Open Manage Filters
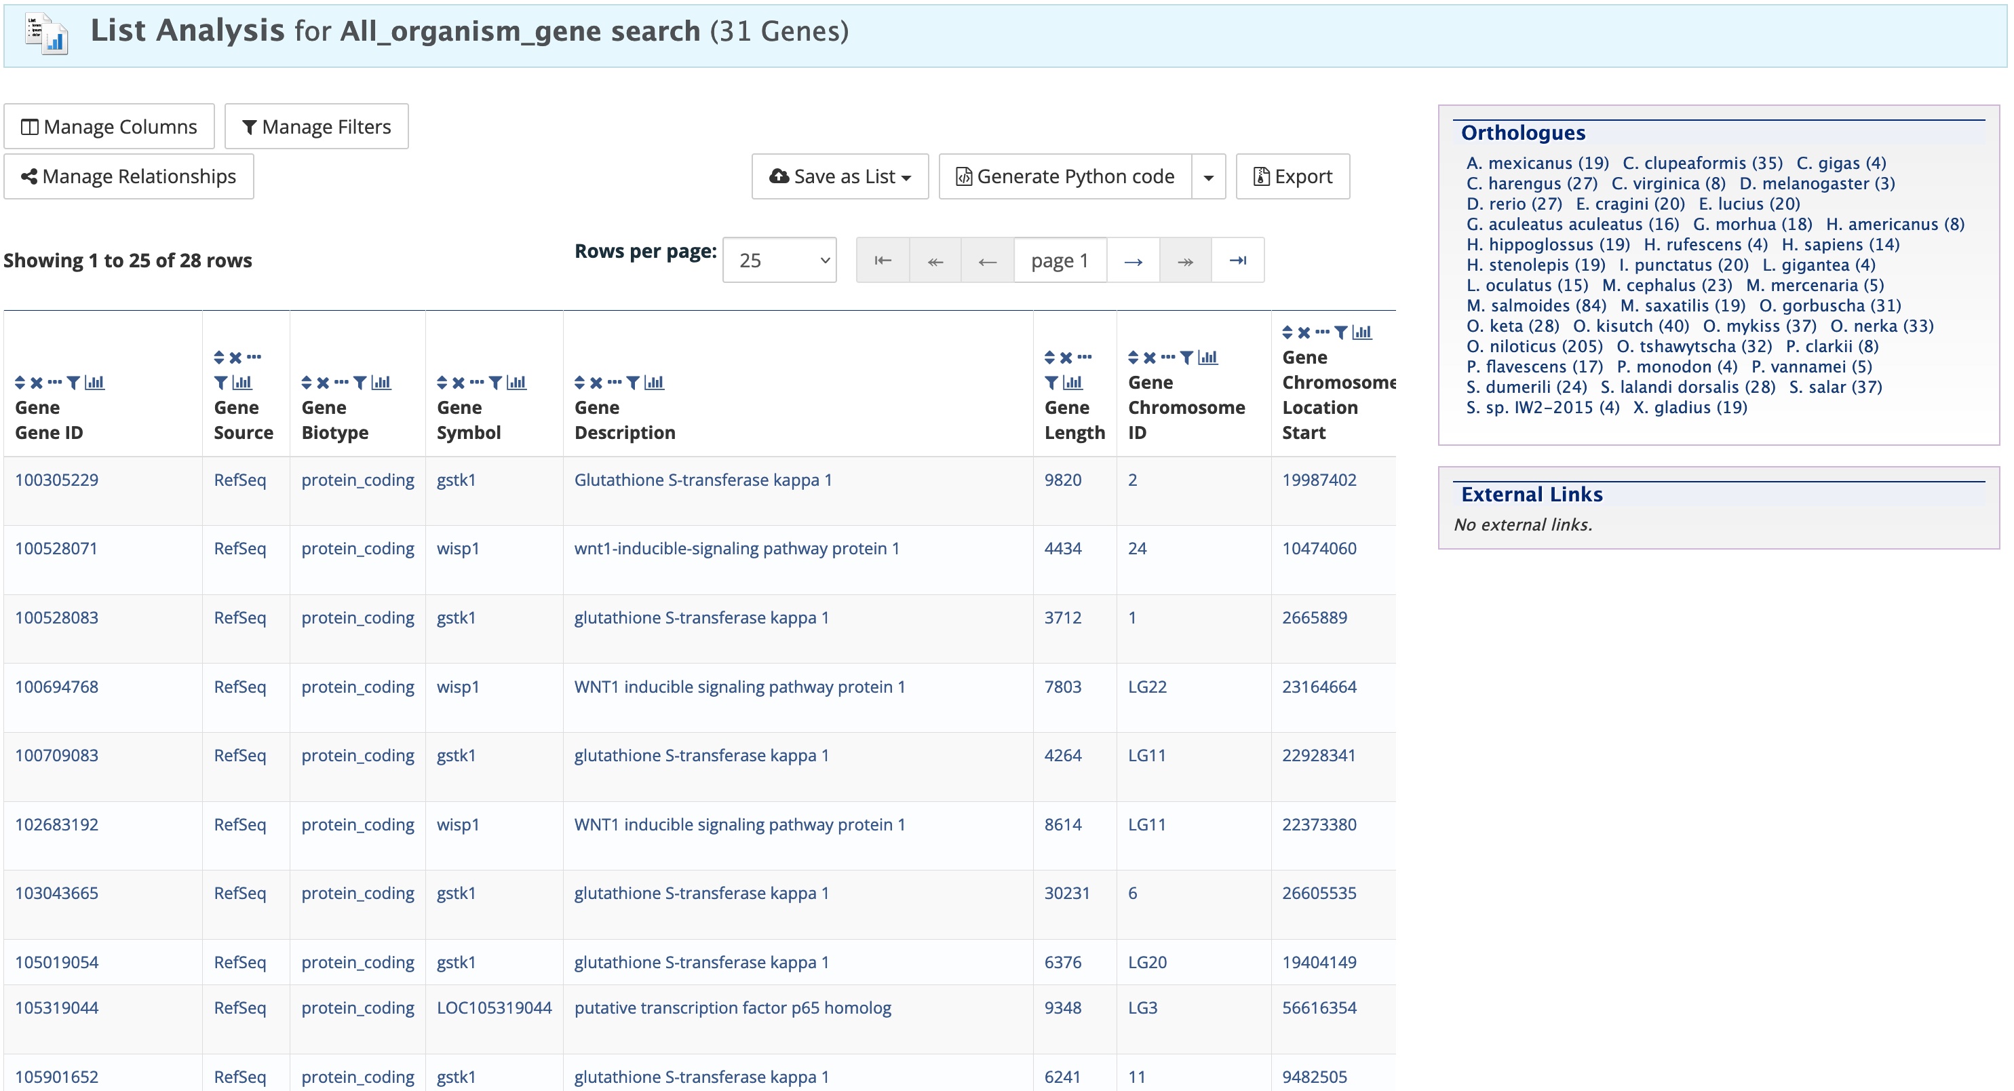 click(x=317, y=127)
